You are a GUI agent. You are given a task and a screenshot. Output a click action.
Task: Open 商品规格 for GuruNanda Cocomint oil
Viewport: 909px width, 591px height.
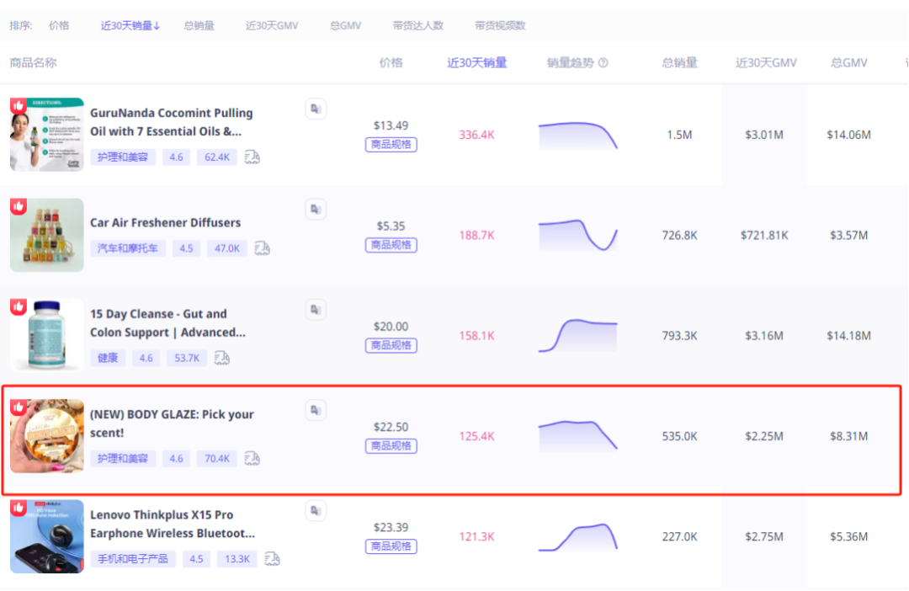click(391, 144)
